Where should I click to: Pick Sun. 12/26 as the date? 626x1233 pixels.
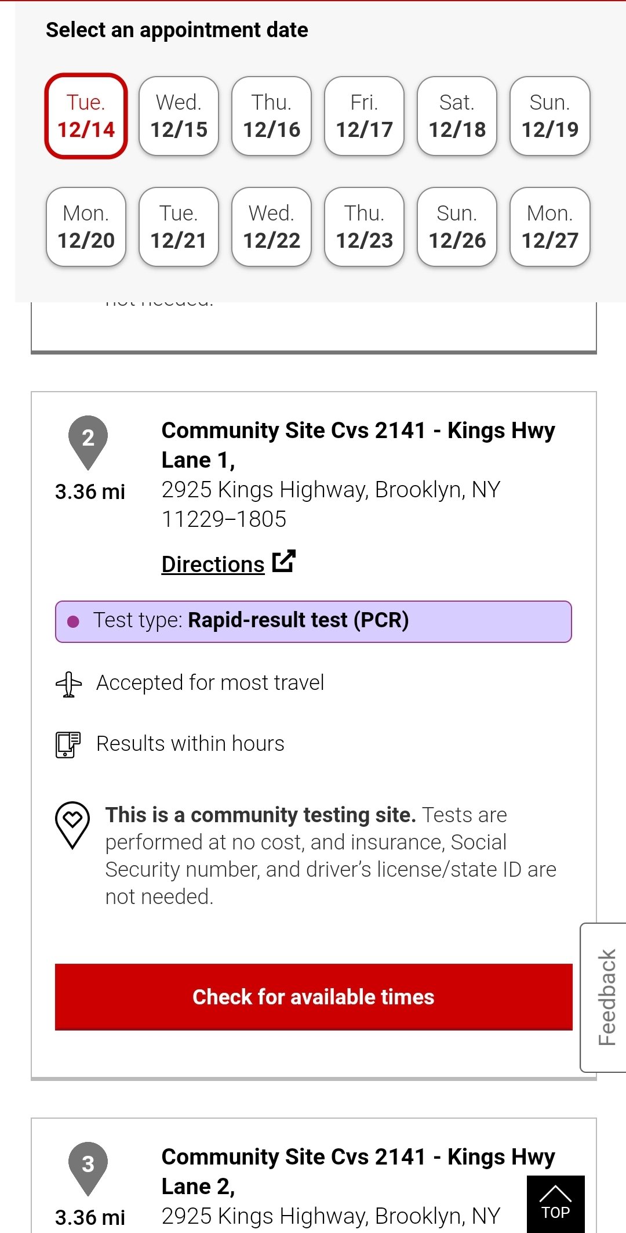click(x=457, y=226)
